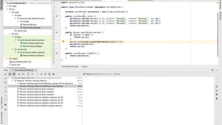Collapse the main folder
The image size is (222, 125).
[10, 12]
